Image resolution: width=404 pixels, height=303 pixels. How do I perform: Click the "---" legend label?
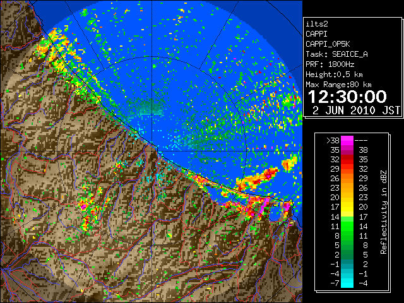point(361,141)
